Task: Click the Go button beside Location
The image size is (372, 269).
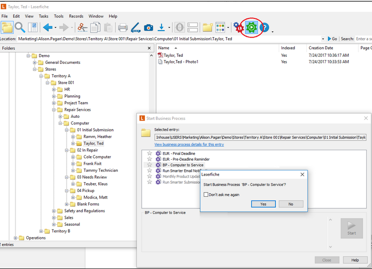Action: pos(333,38)
